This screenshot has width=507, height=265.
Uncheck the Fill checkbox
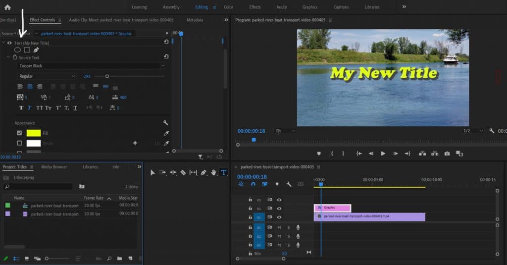(x=19, y=133)
